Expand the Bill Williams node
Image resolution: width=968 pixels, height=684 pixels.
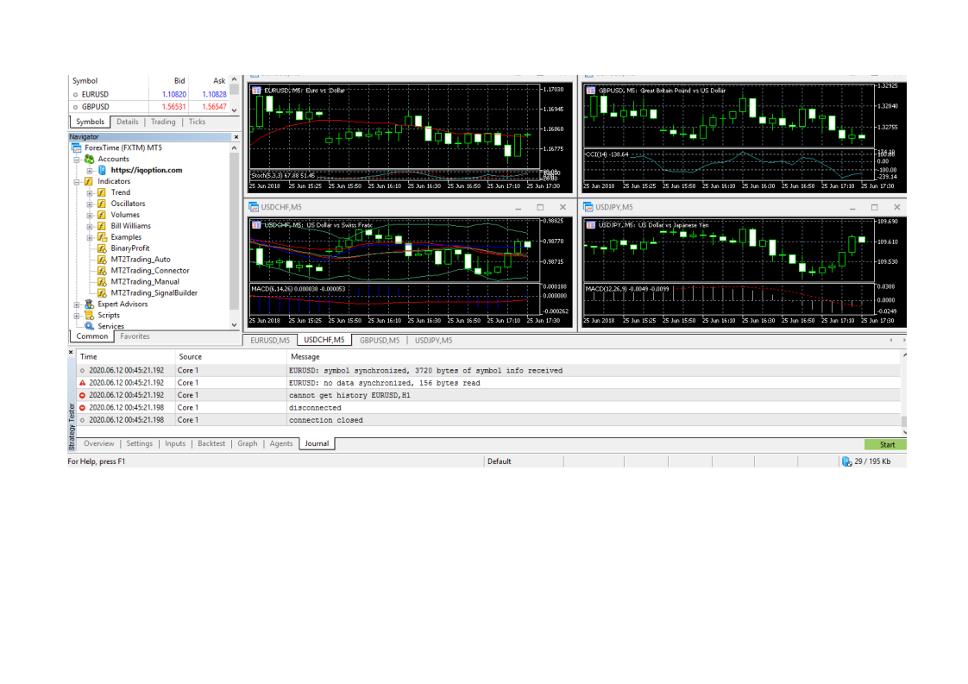coord(90,226)
